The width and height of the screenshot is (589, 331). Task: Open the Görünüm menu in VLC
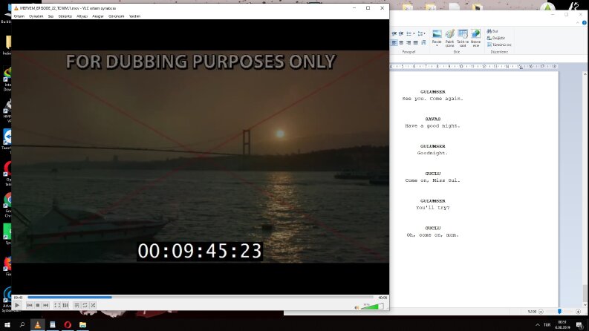click(x=116, y=16)
